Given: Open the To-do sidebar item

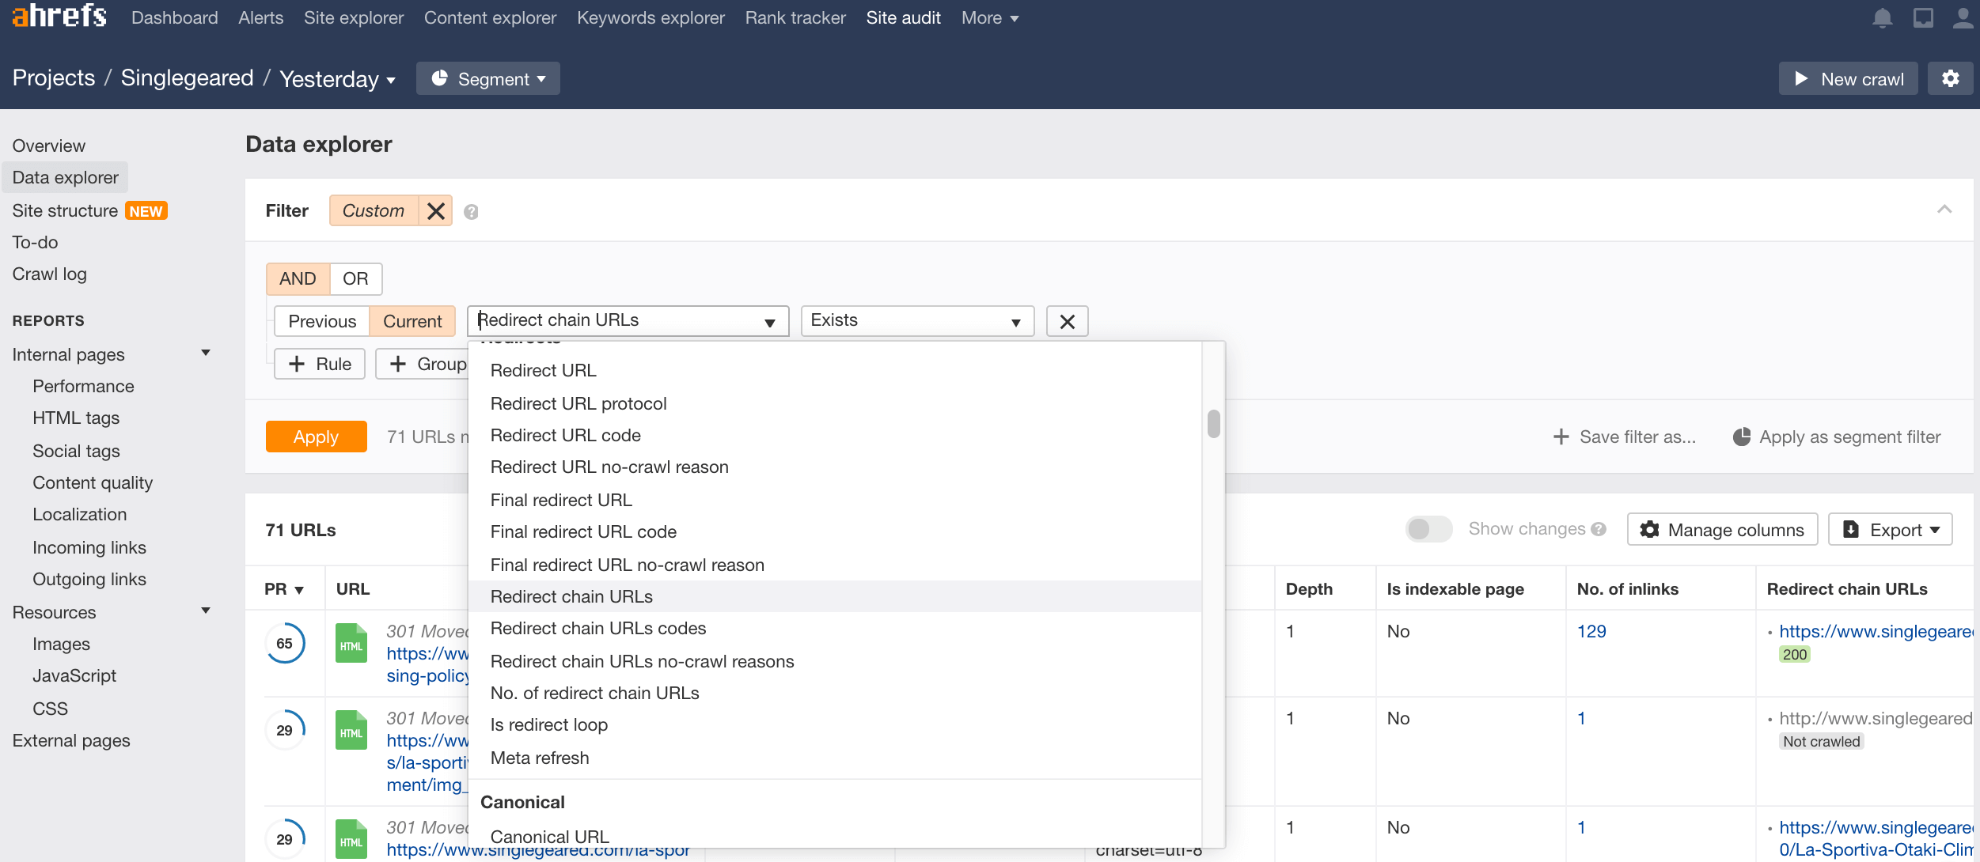Looking at the screenshot, I should coord(35,242).
